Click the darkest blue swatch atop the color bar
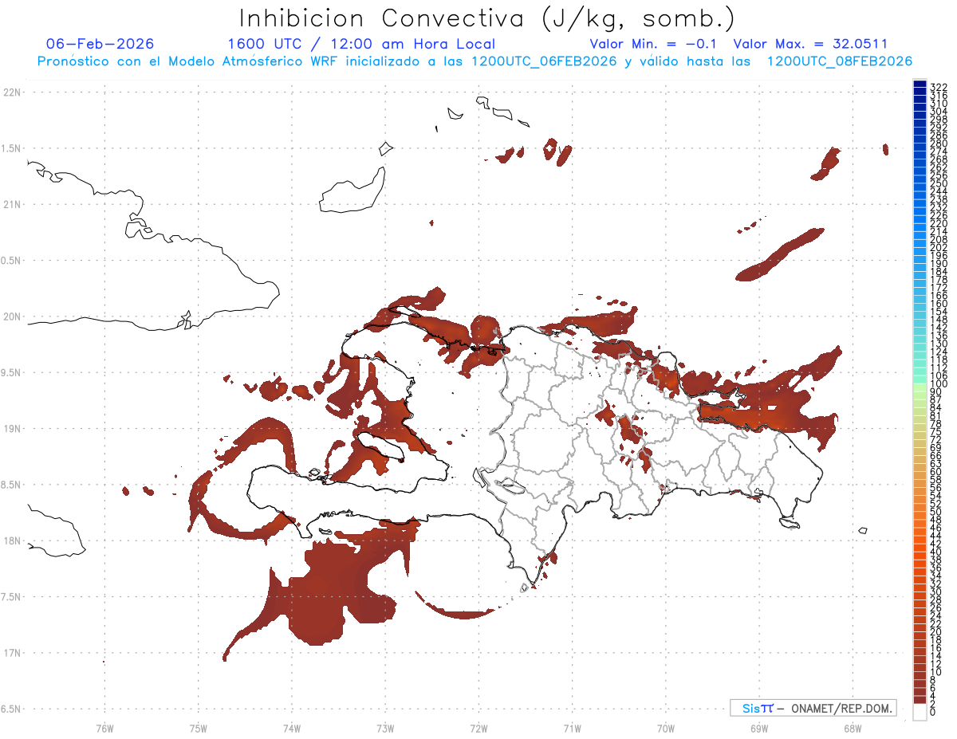The image size is (957, 739). 920,85
